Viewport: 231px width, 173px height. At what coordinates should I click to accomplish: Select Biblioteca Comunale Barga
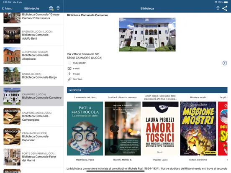pos(32,76)
